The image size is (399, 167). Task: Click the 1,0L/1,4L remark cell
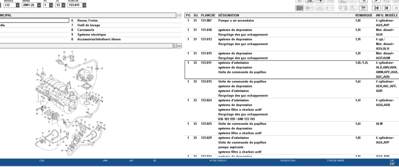coord(361,63)
